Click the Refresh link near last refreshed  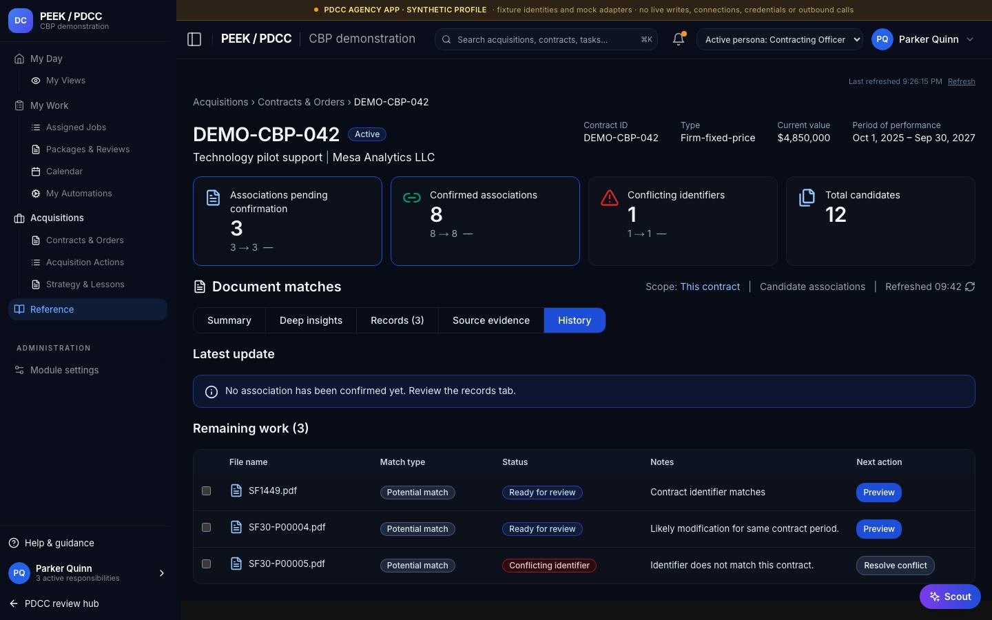click(961, 81)
